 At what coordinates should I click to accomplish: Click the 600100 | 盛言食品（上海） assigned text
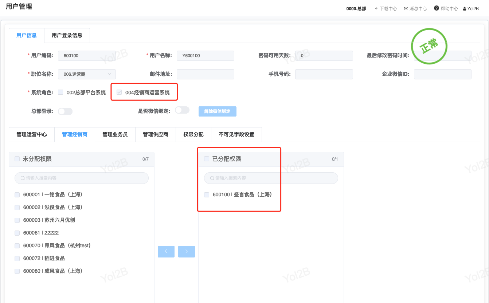coord(243,195)
